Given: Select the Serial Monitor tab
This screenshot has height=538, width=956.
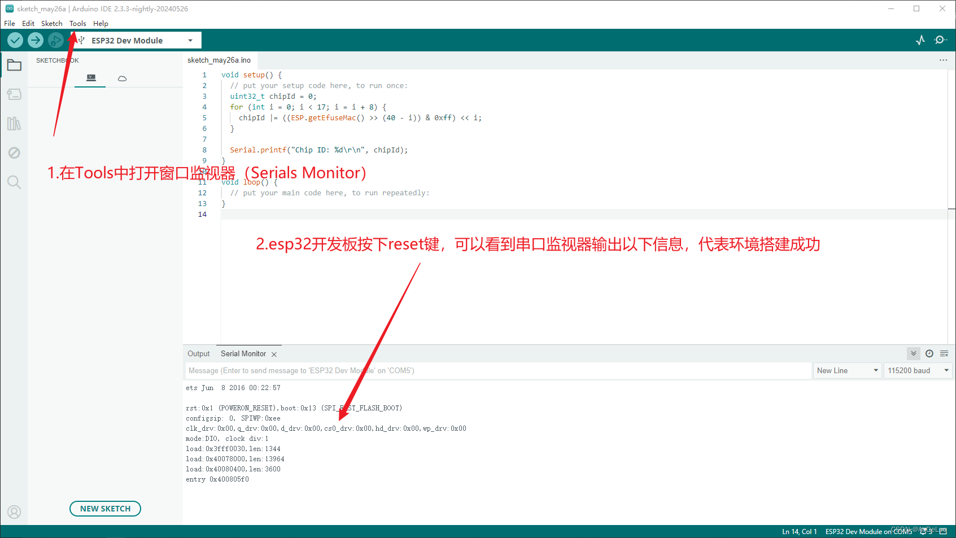Looking at the screenshot, I should [x=243, y=353].
